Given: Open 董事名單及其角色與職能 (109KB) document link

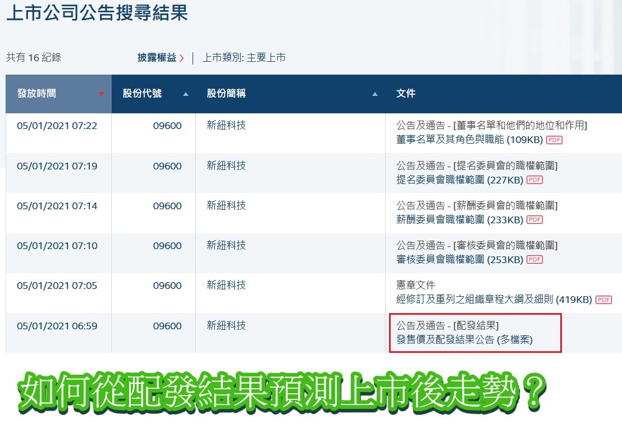Looking at the screenshot, I should tap(470, 140).
